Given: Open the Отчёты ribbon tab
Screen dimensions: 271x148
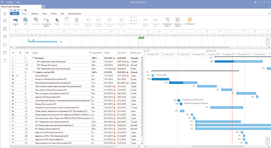Looking at the screenshot, I should point(53,14).
